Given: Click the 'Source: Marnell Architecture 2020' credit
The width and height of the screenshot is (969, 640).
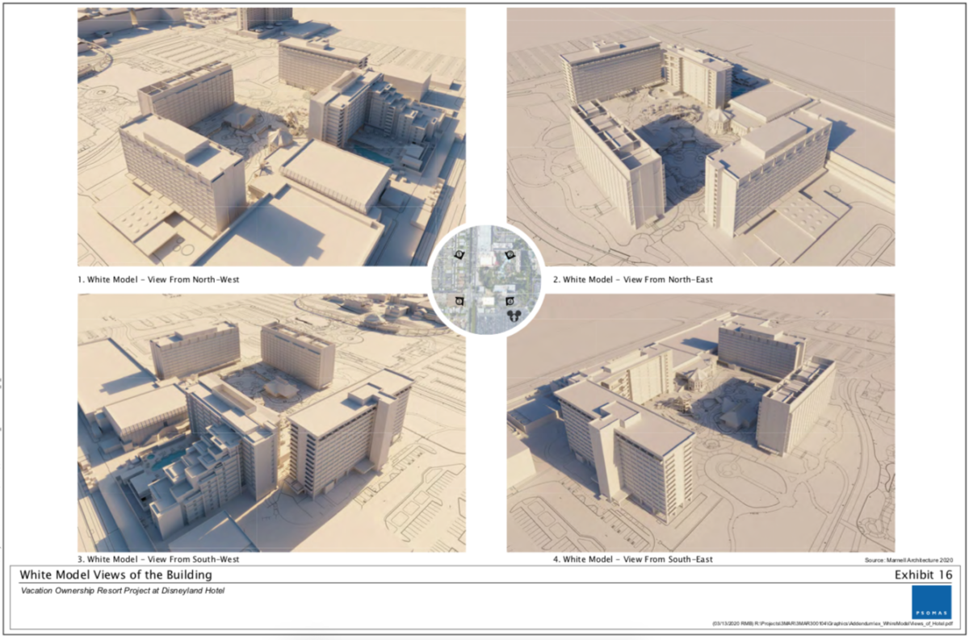Looking at the screenshot, I should pos(908,558).
